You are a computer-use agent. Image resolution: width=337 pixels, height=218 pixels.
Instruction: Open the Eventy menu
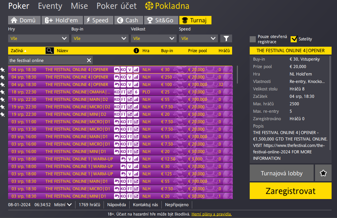pos(50,6)
